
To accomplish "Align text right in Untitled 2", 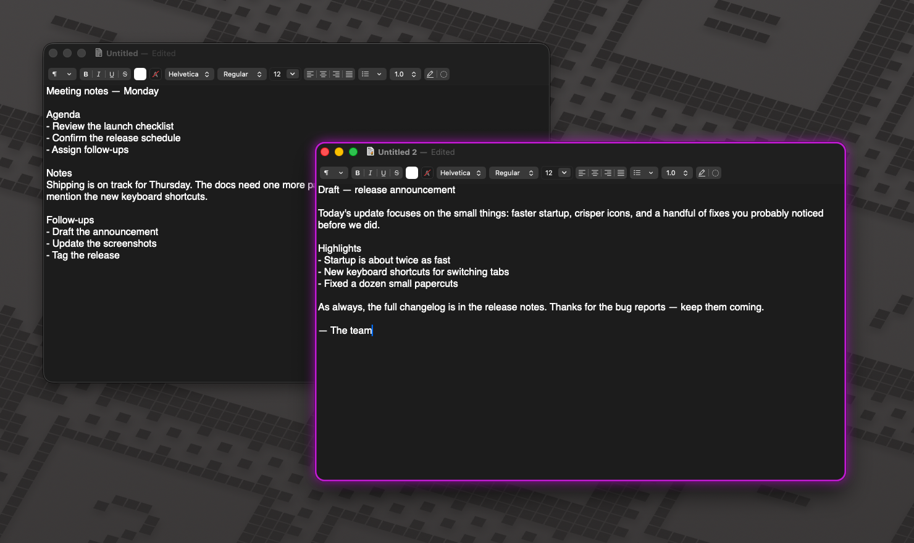I will [608, 173].
